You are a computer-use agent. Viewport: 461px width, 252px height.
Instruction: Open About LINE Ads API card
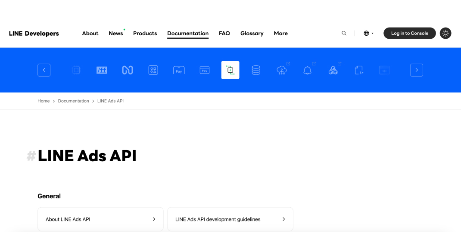pyautogui.click(x=100, y=219)
